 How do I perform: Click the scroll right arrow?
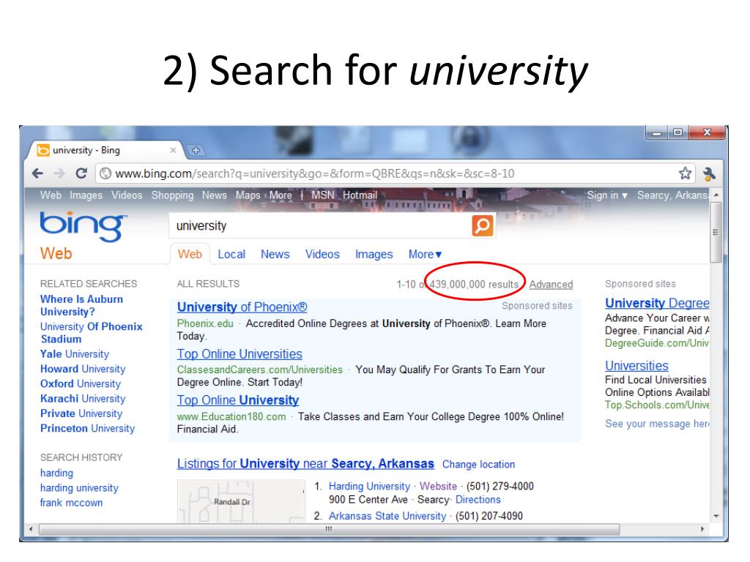(702, 529)
